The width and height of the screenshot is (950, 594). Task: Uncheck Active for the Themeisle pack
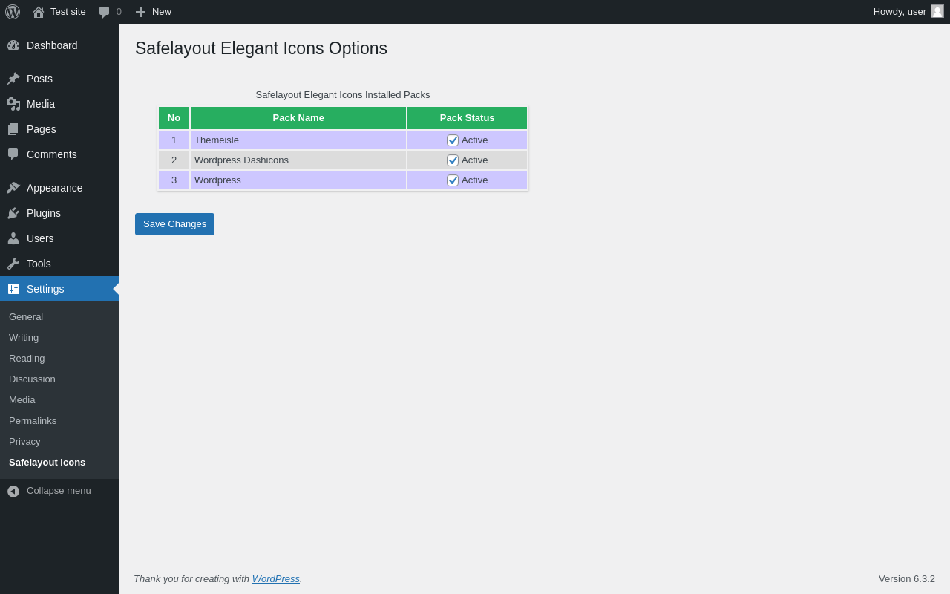tap(453, 140)
